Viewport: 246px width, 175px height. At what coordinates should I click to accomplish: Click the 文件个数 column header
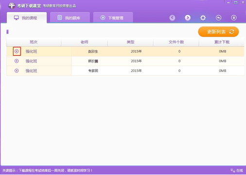point(176,42)
